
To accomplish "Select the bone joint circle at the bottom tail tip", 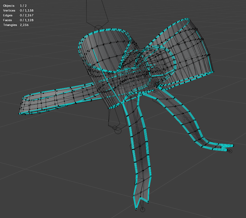I will pyautogui.click(x=142, y=210).
